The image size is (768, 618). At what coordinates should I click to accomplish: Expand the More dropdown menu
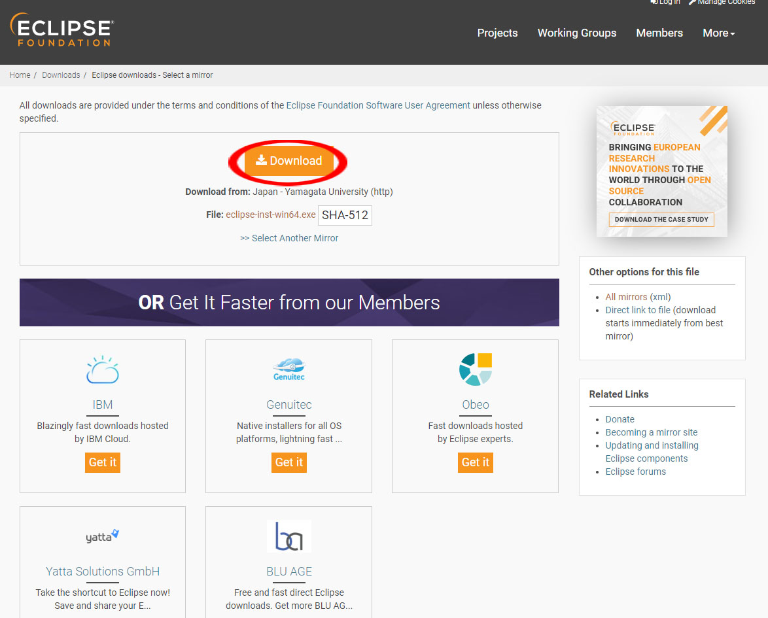(x=718, y=33)
